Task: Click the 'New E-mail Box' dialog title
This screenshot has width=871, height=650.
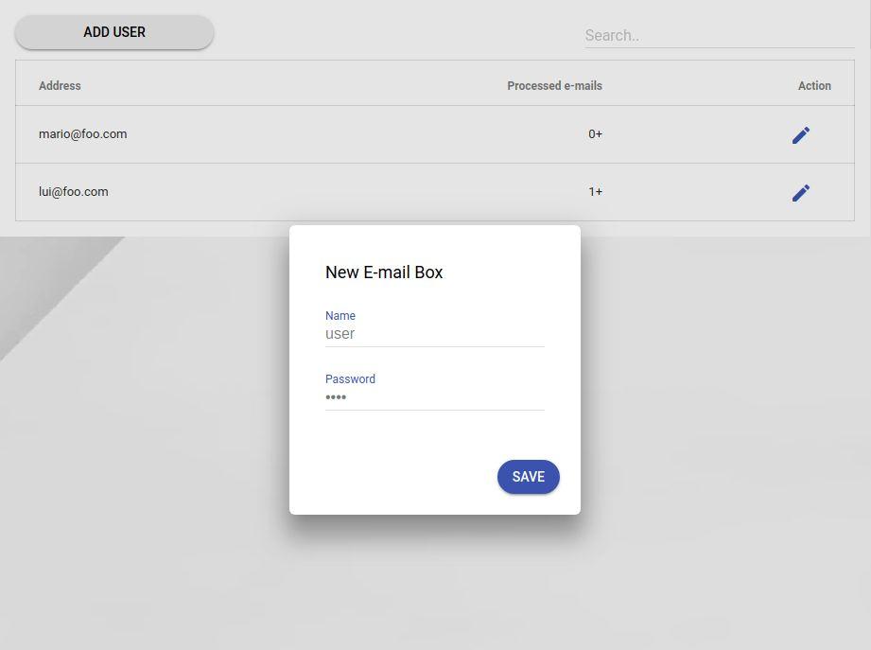Action: [x=384, y=272]
